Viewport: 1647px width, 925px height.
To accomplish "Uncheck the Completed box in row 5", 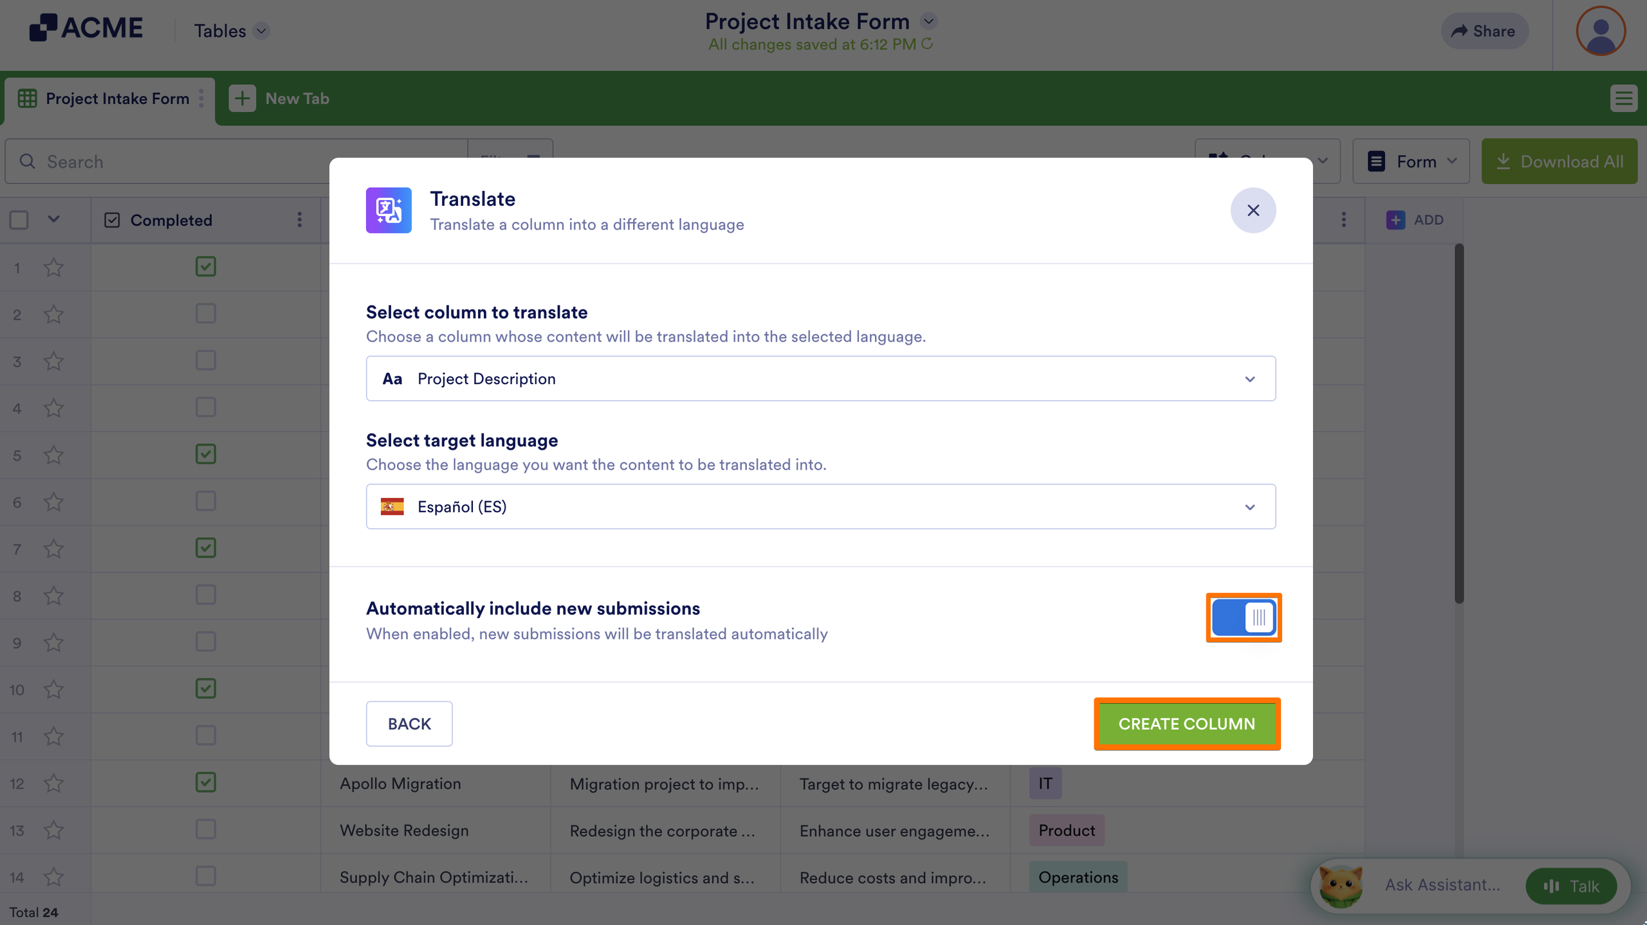I will tap(206, 454).
